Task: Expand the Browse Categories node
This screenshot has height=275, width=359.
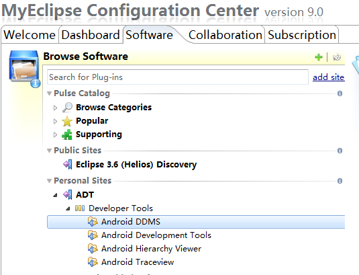Action: 55,108
